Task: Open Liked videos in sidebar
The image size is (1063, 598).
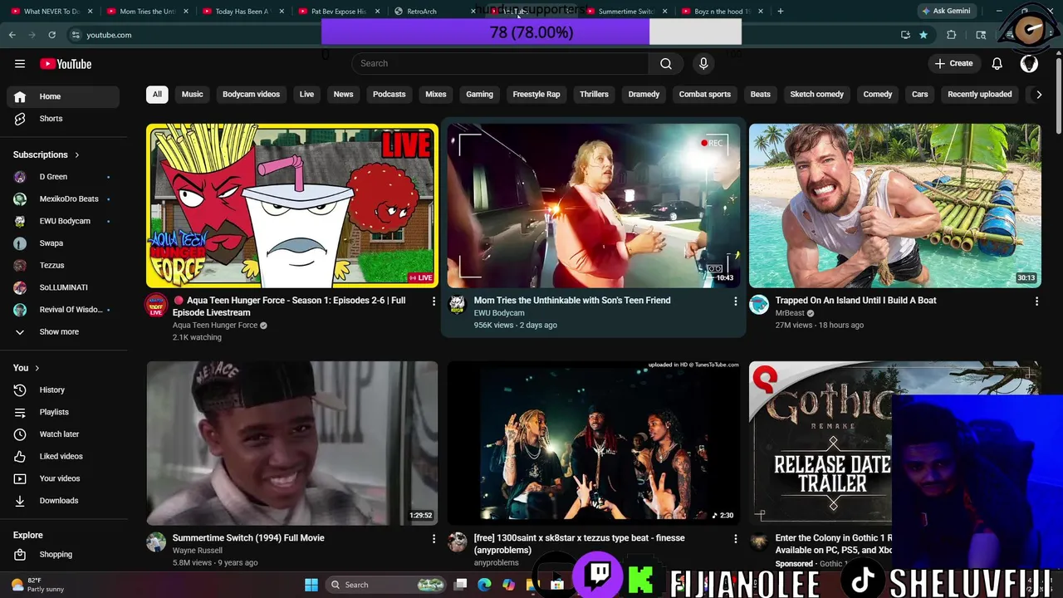Action: tap(63, 457)
